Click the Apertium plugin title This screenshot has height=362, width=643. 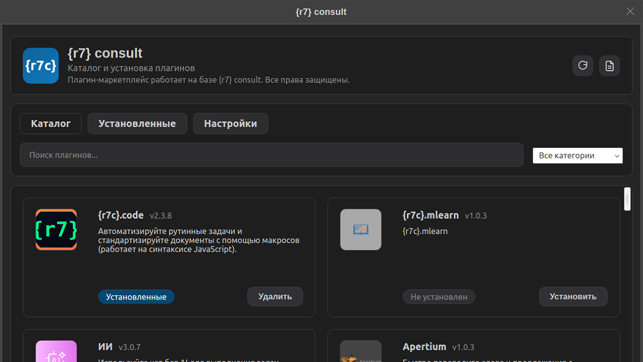pos(424,347)
